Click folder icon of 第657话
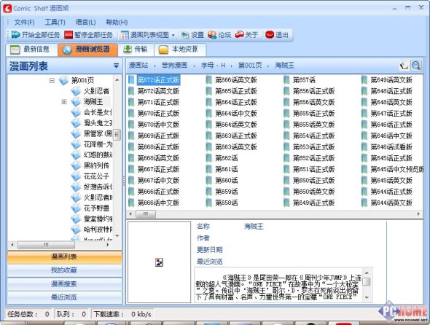Screen dimensions: 430x325 (286, 80)
